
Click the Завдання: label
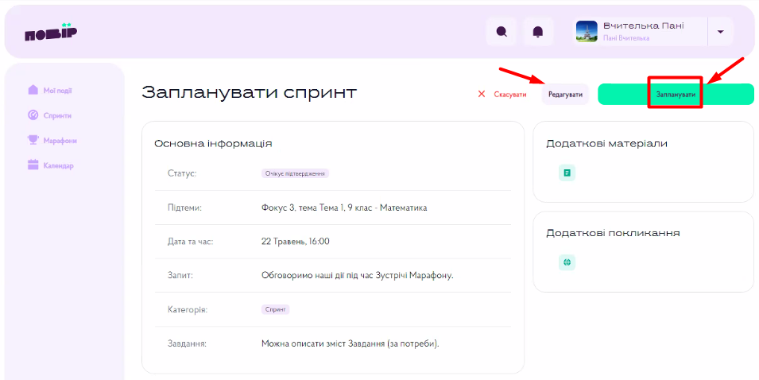[x=187, y=344]
